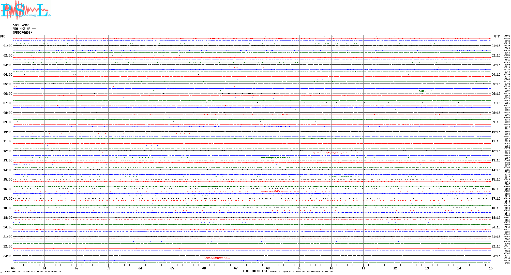This screenshot has width=511, height=275.
Task: Click the left UTC axis header
Action: click(3, 36)
